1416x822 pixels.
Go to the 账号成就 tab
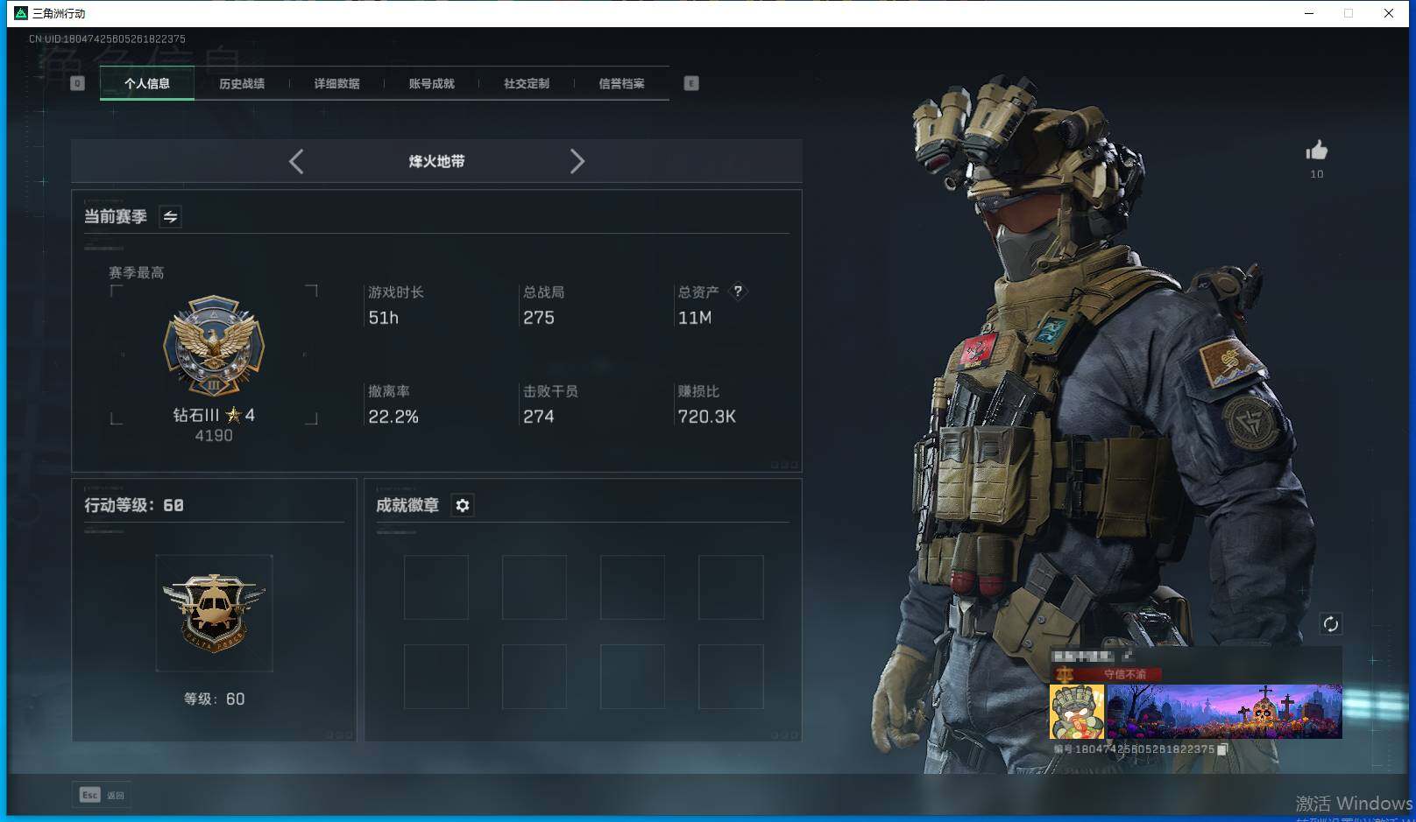[x=432, y=83]
